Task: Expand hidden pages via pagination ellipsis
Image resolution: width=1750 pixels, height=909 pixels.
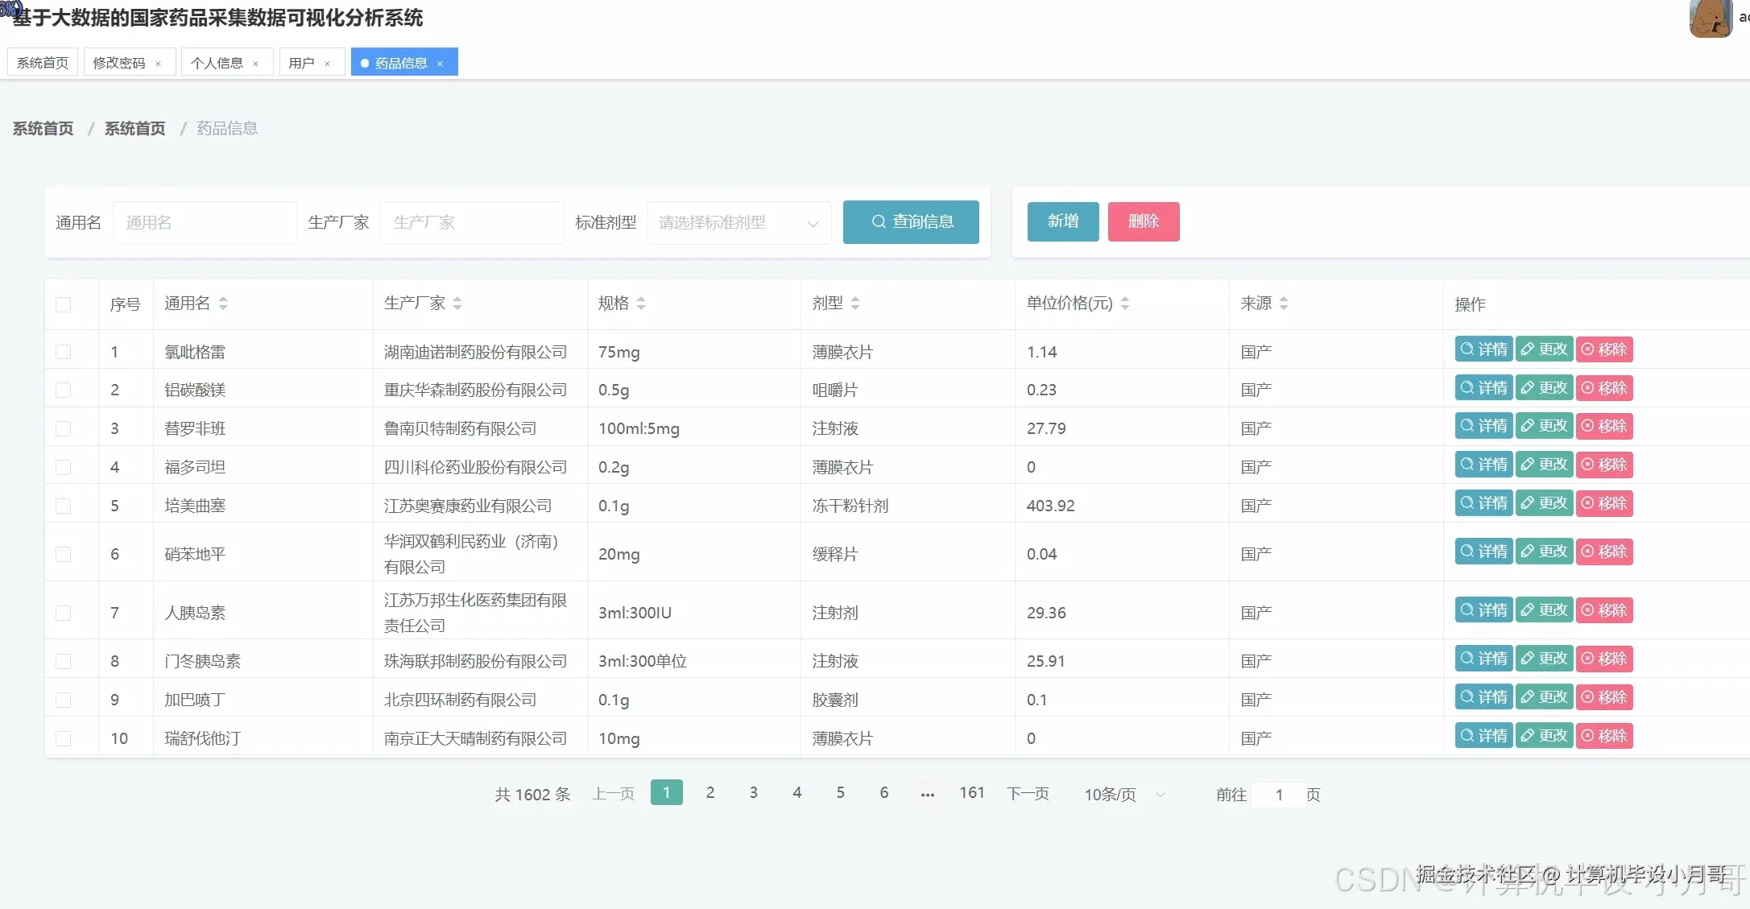Action: click(927, 794)
